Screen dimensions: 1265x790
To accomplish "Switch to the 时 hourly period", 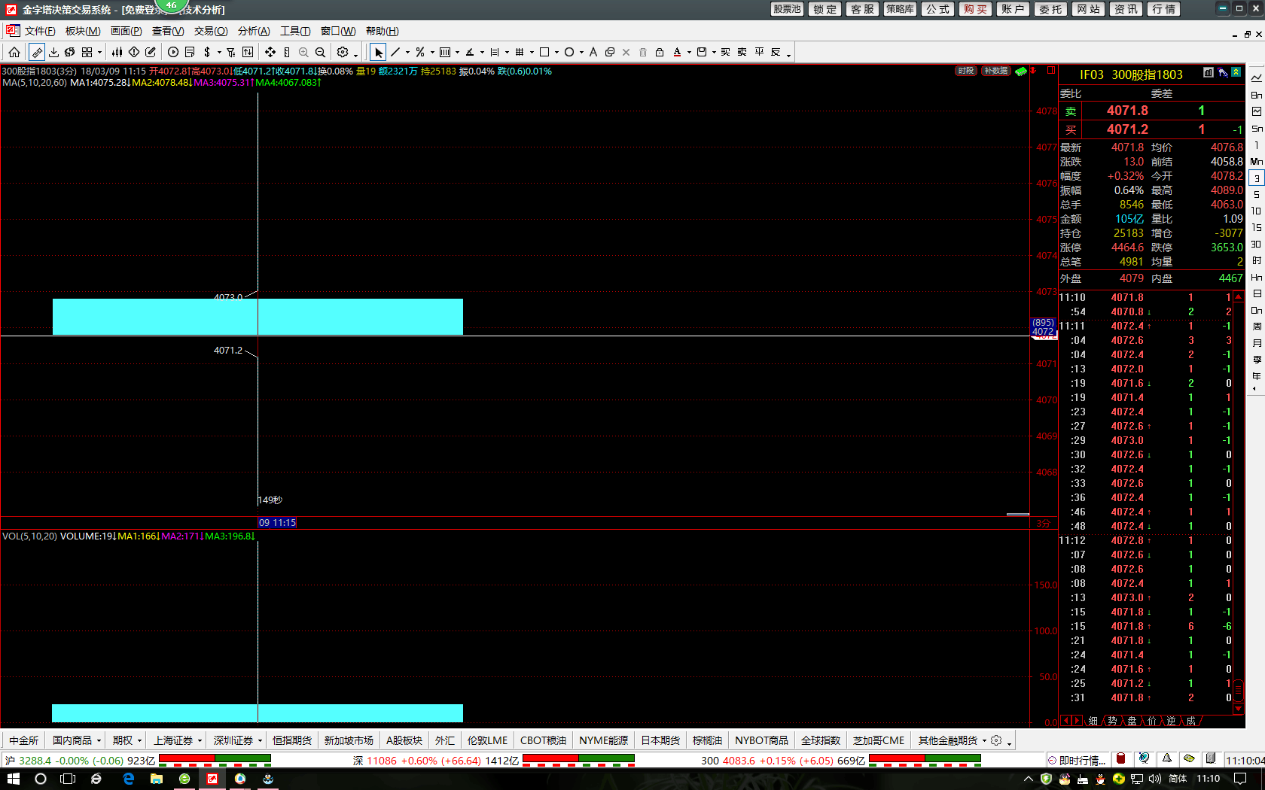I will 1256,261.
